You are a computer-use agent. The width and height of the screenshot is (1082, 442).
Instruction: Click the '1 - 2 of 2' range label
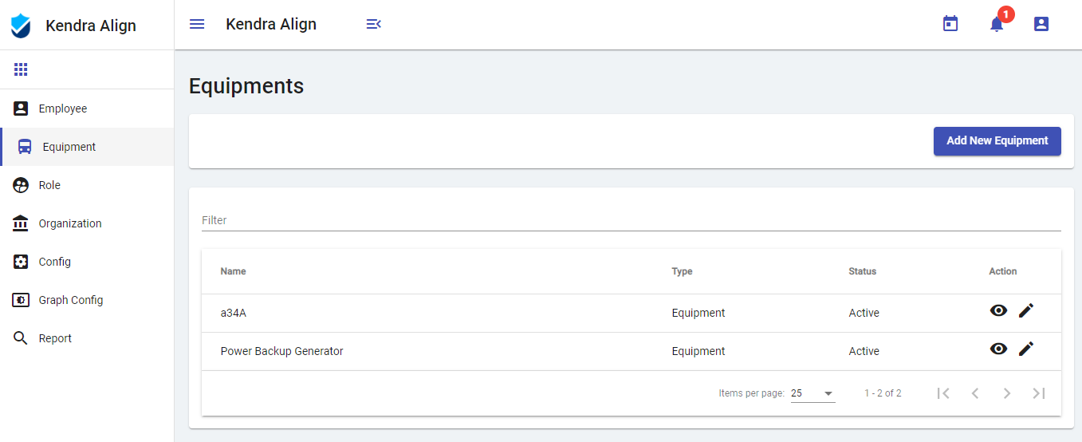click(883, 393)
